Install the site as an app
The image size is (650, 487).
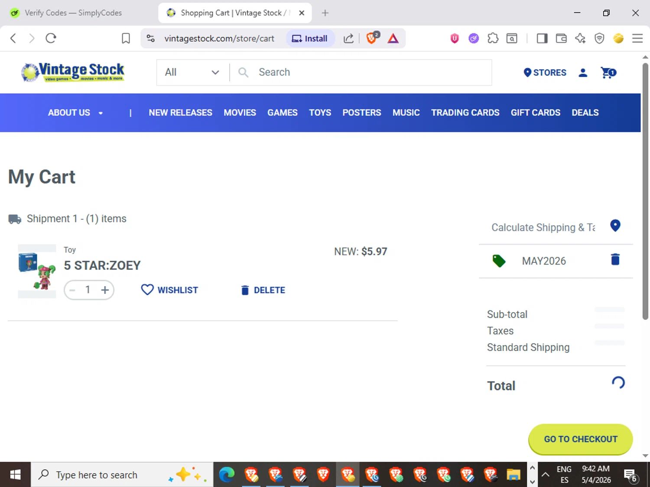[x=310, y=39]
